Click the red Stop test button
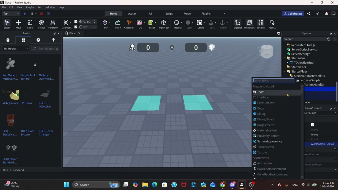This screenshot has height=190, width=338. tap(41, 14)
